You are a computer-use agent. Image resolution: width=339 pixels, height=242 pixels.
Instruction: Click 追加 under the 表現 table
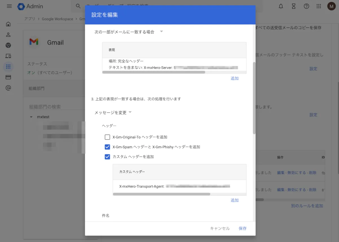[235, 78]
